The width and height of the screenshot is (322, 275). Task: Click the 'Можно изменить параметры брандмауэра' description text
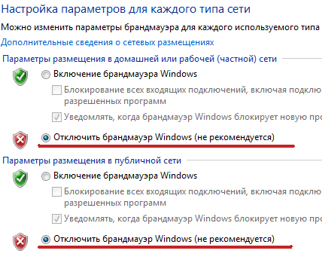click(x=160, y=27)
